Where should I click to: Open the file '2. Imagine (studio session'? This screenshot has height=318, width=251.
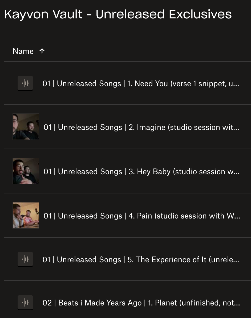coord(141,127)
